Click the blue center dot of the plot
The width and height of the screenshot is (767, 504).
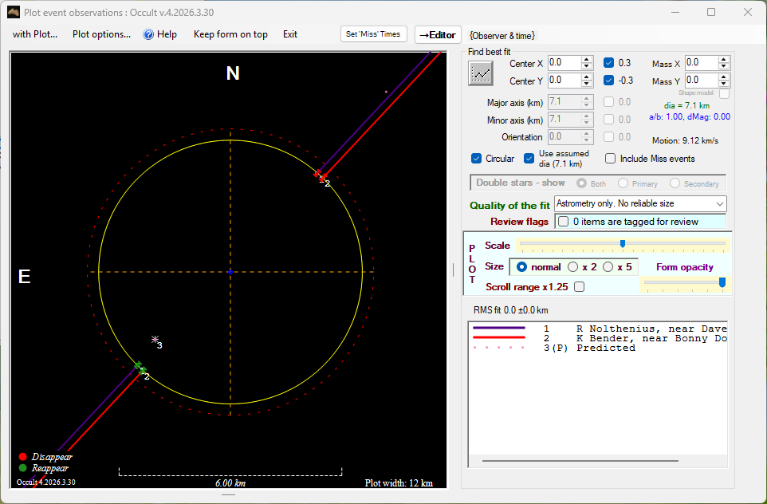(x=230, y=272)
